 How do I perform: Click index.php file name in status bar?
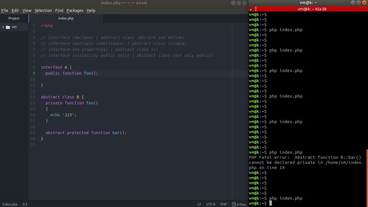10,204
